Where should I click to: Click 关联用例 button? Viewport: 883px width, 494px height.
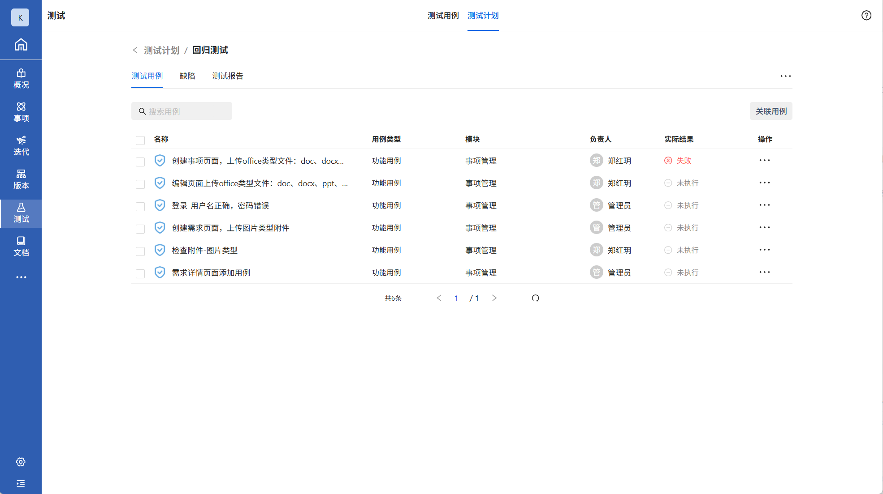click(770, 111)
